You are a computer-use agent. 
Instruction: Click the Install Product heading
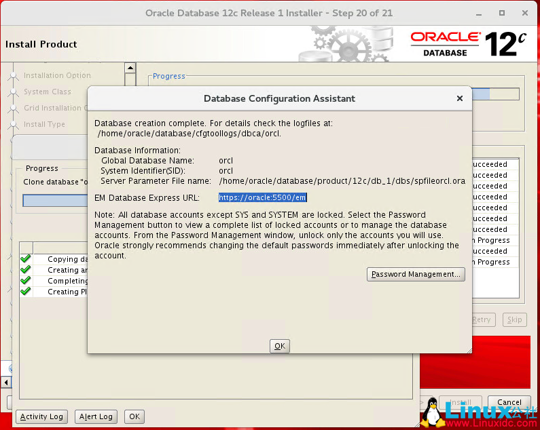pos(41,44)
